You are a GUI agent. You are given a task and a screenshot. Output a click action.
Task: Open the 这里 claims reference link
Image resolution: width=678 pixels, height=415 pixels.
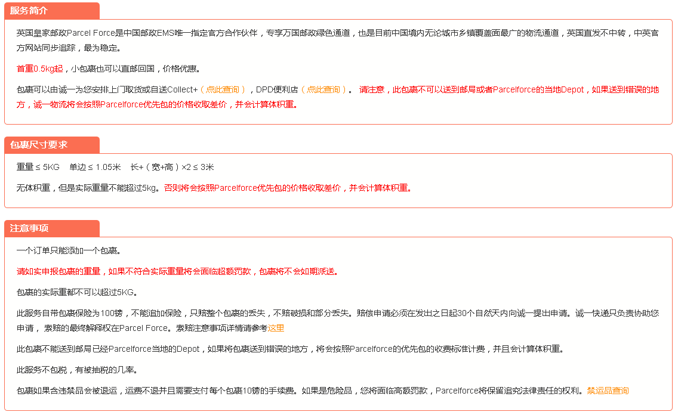click(276, 328)
